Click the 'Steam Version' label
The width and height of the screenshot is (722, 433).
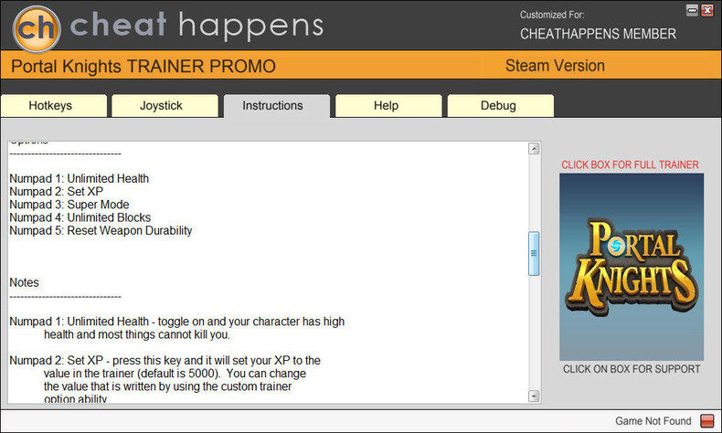tap(555, 66)
